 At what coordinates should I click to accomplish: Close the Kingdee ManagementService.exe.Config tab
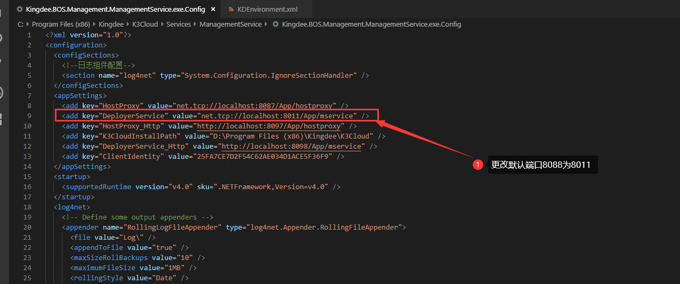click(213, 9)
